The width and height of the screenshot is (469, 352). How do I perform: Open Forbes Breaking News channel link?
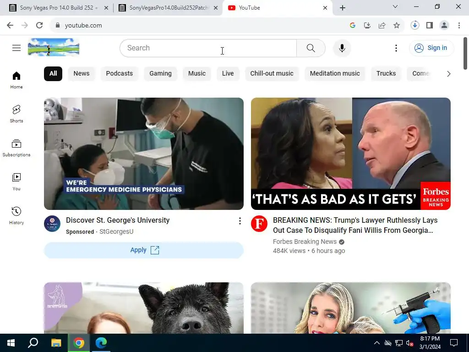(305, 242)
